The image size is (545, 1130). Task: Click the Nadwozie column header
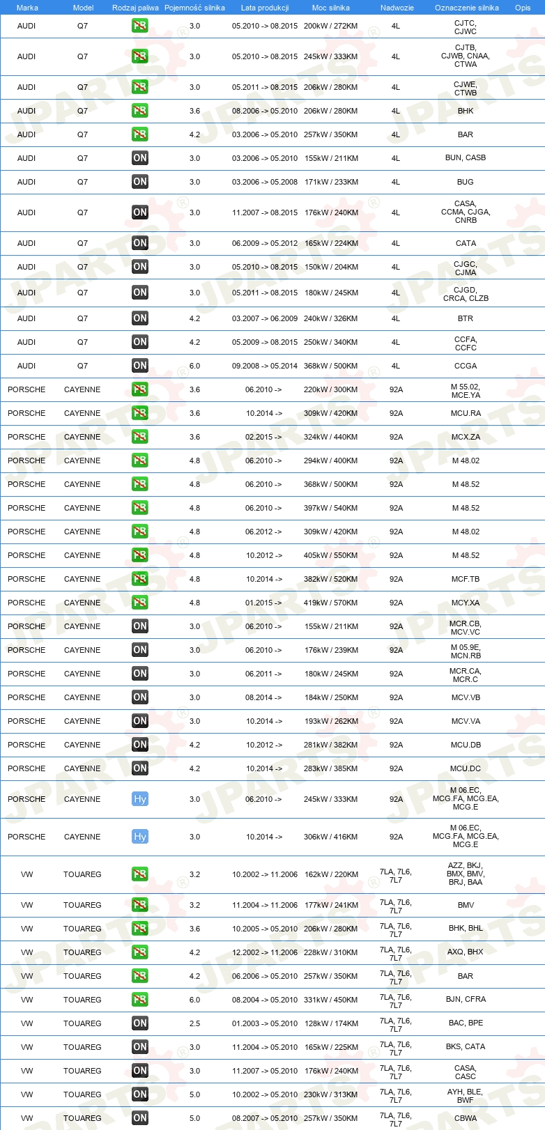tap(397, 8)
